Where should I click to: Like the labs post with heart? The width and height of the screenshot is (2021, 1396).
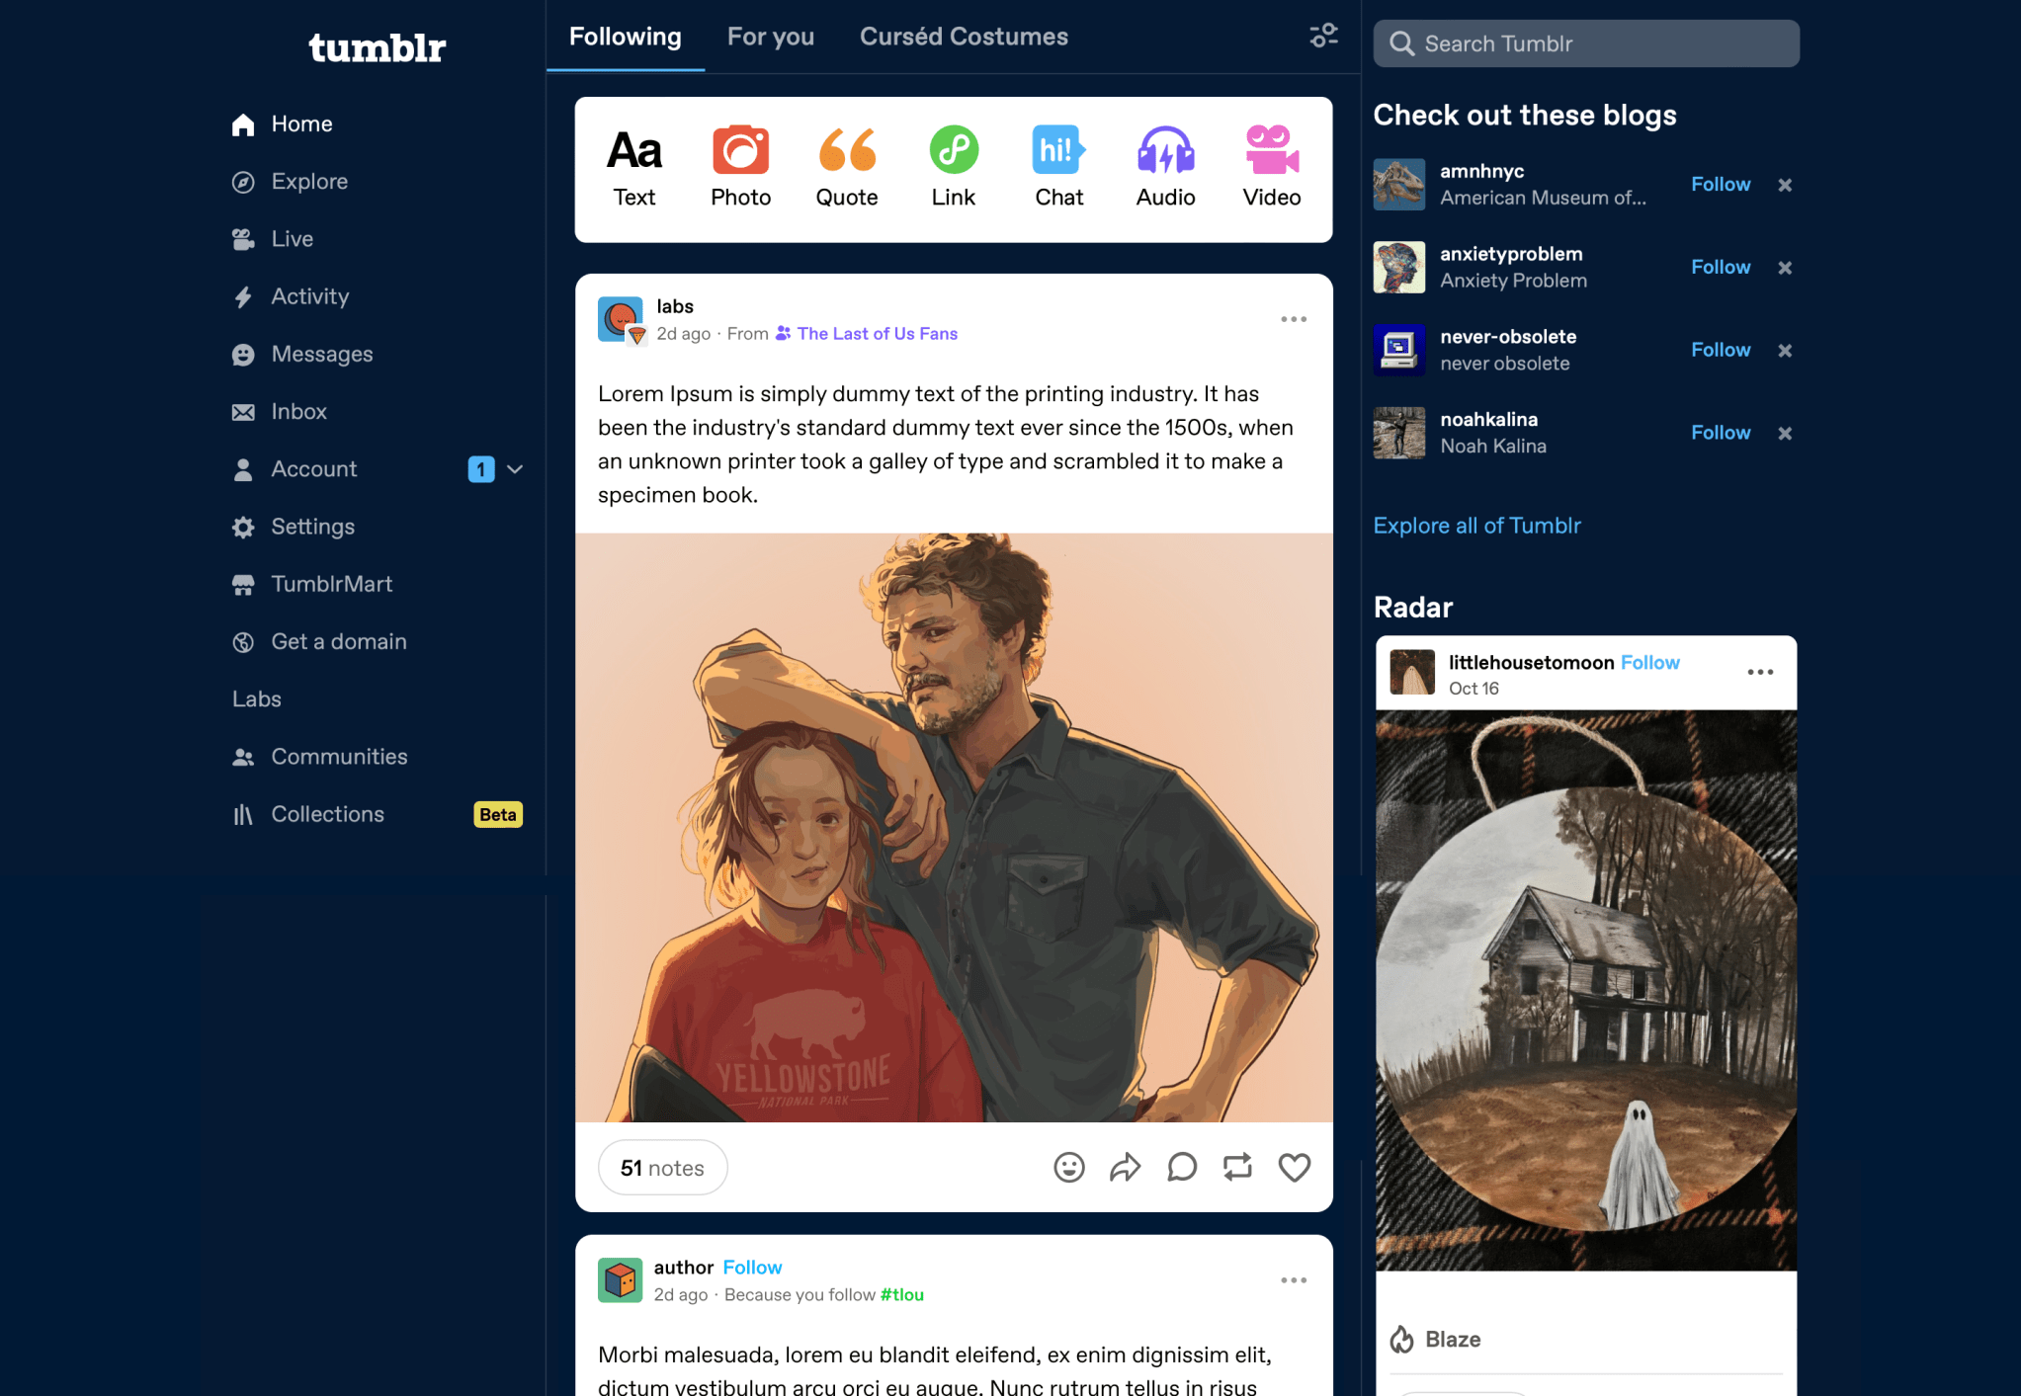1294,1167
